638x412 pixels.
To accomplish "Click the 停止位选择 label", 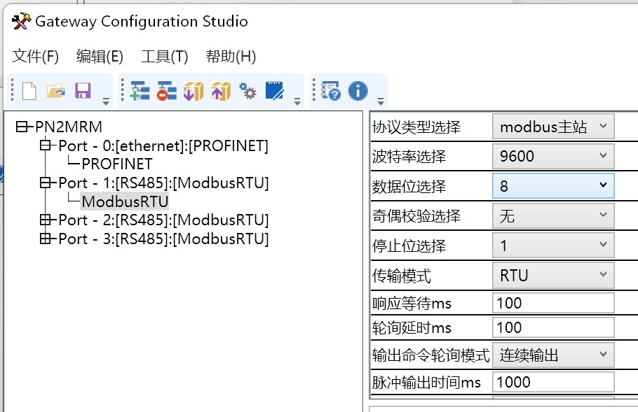I will click(409, 246).
